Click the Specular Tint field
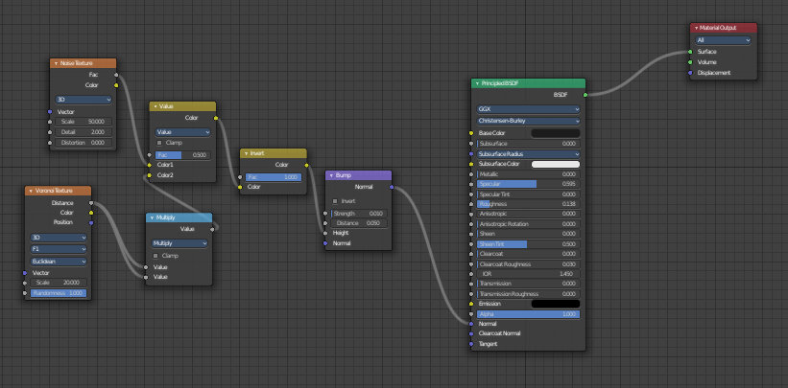 click(528, 194)
